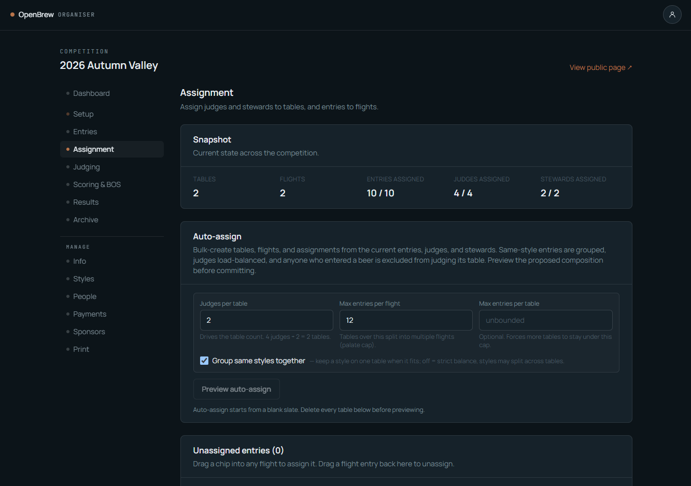Navigate to Entries

click(x=112, y=132)
